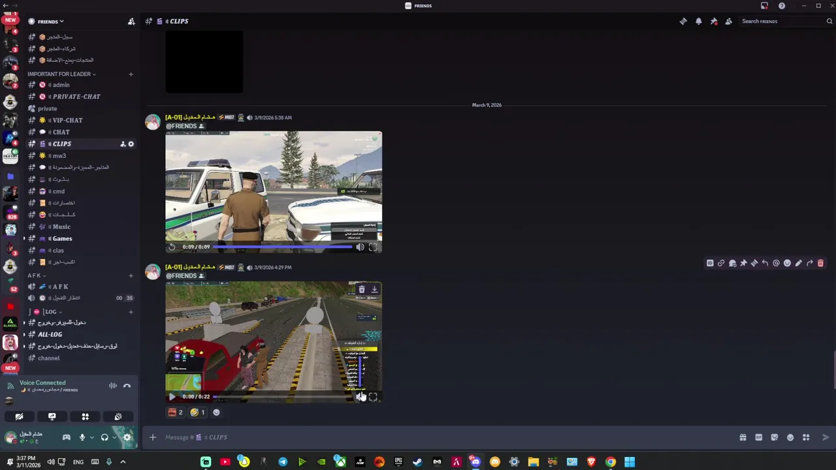
Task: Edit message with the pencil icon
Action: point(798,263)
